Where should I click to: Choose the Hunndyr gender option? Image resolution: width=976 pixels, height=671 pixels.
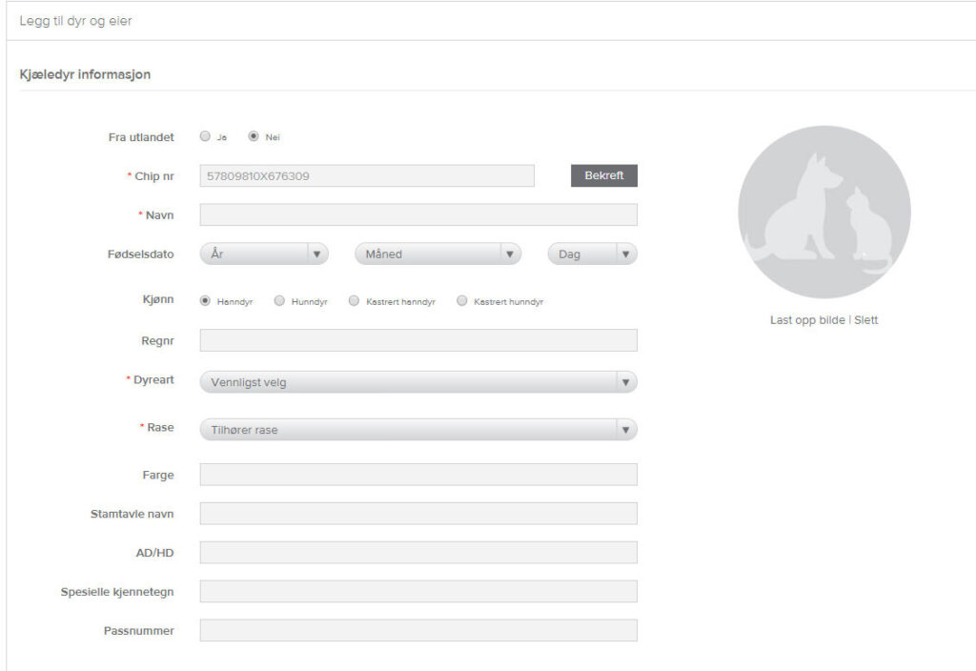point(279,300)
